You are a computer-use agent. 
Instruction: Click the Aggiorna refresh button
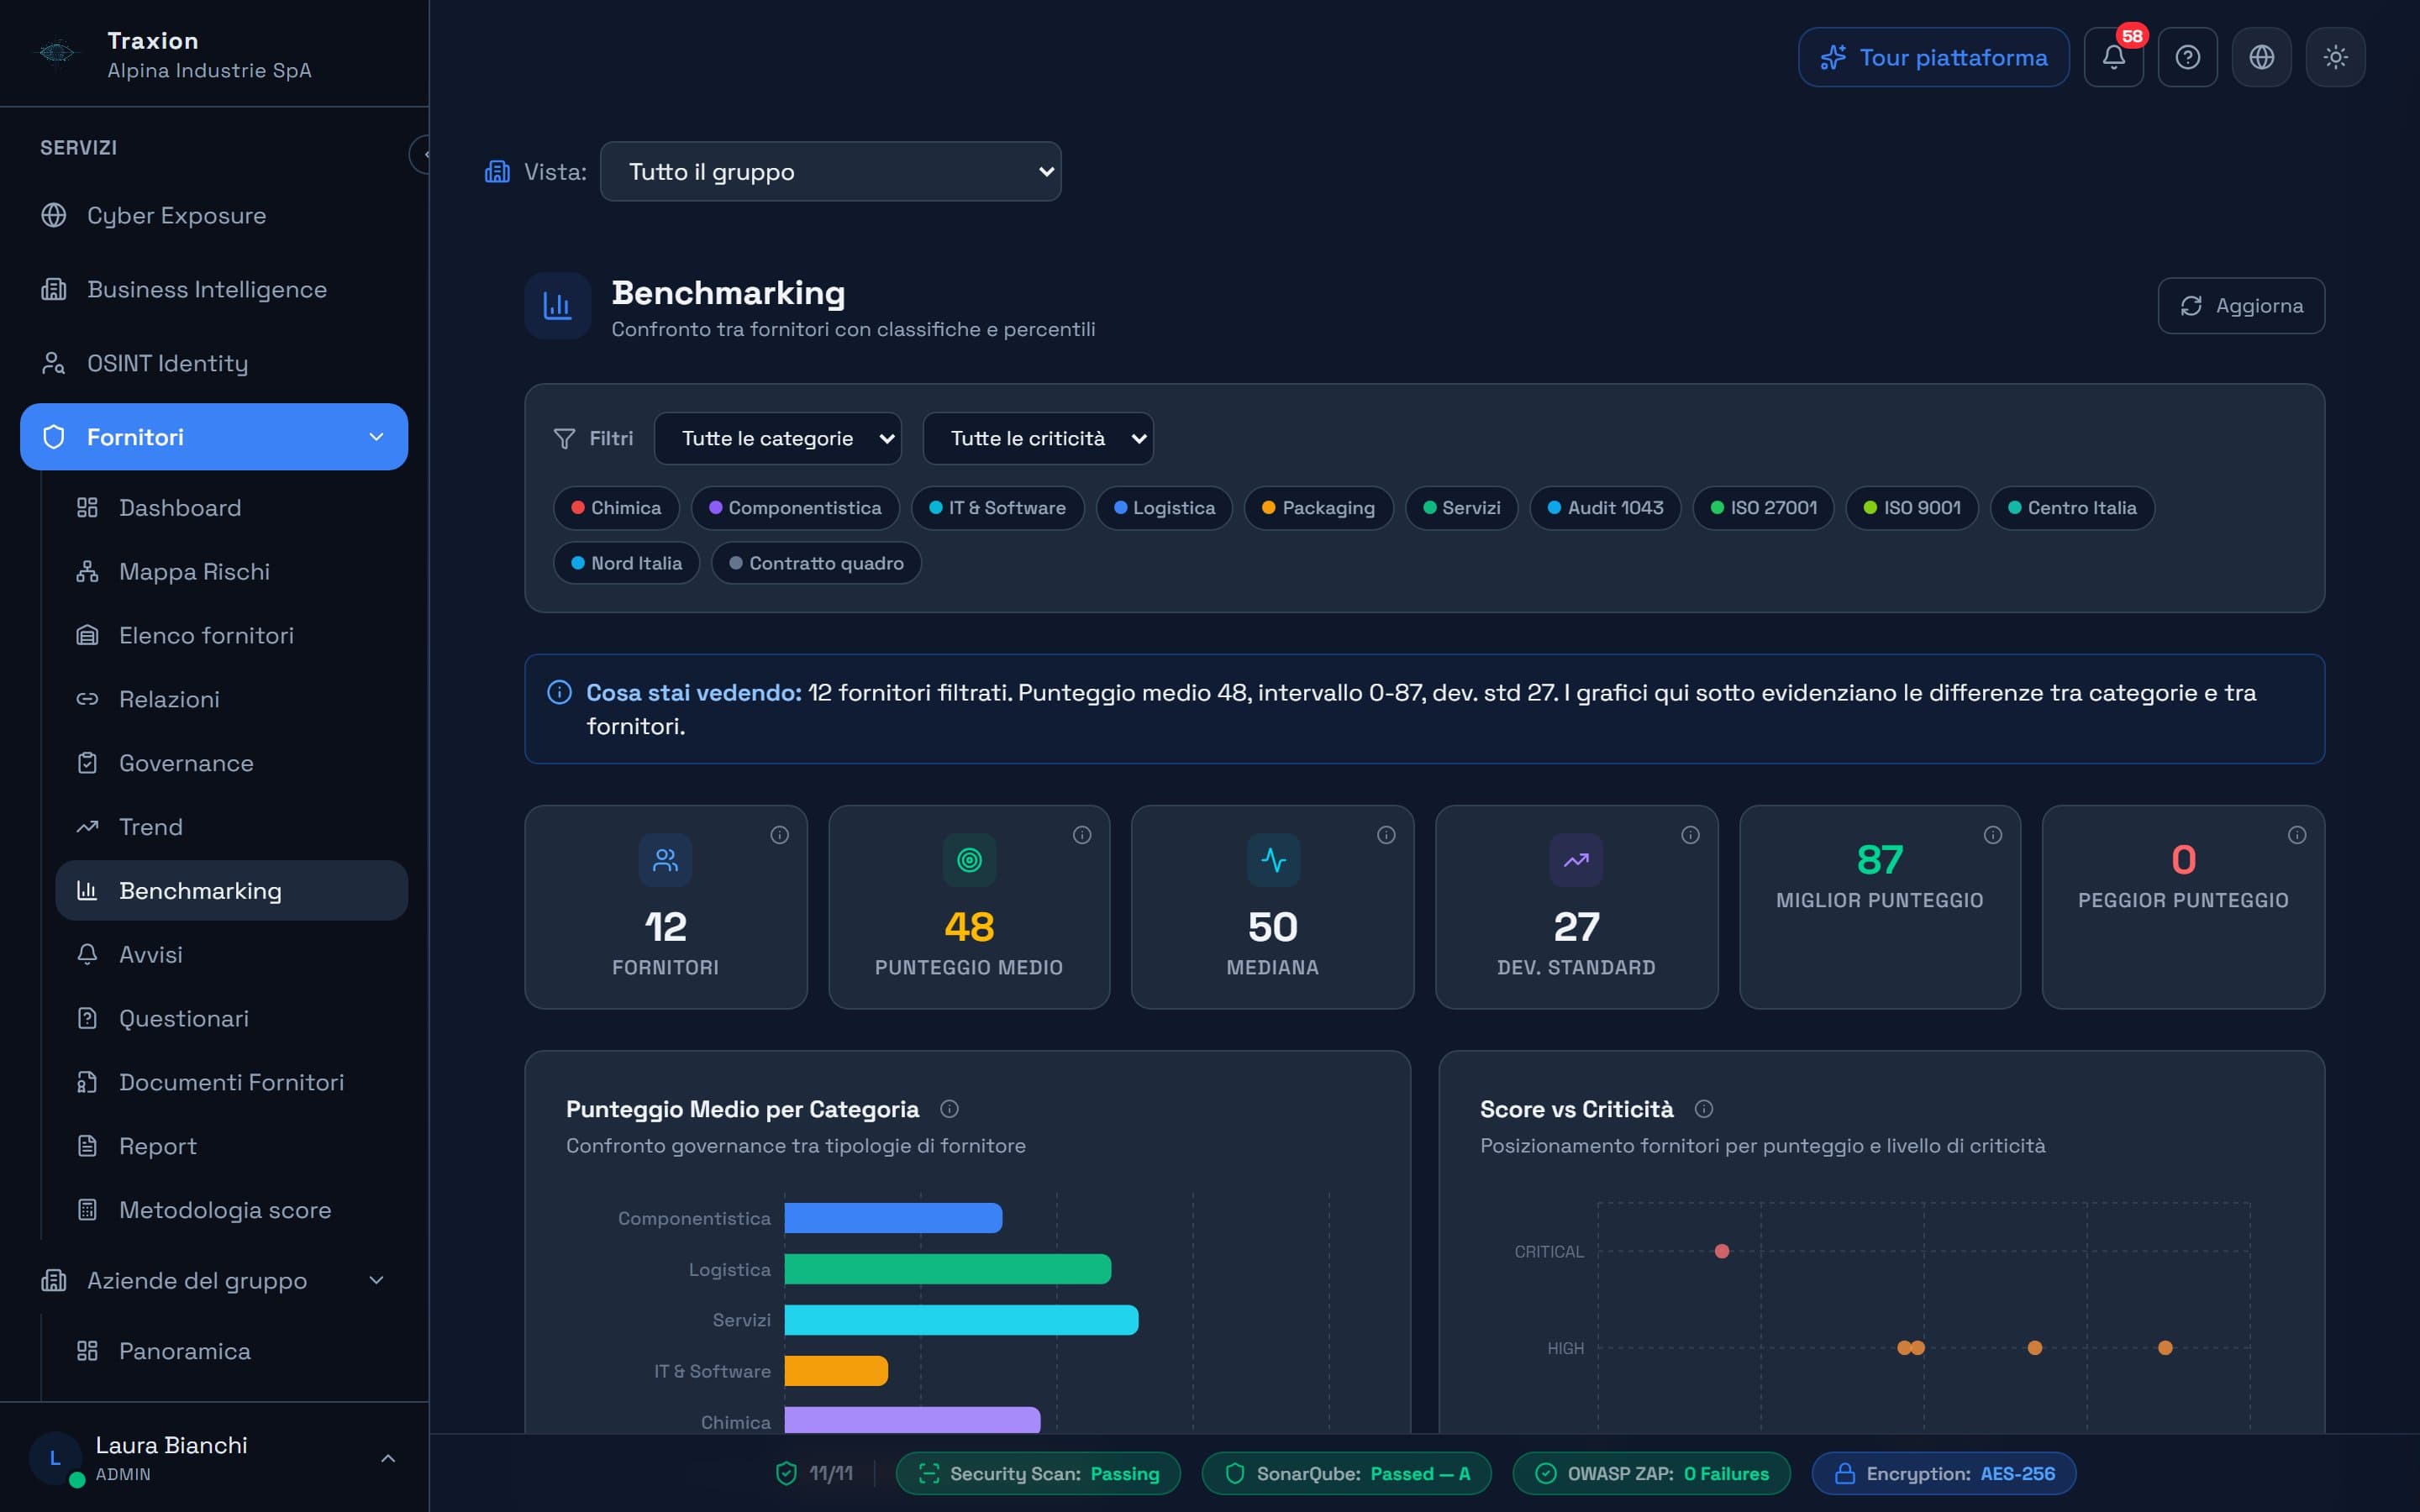point(2241,306)
